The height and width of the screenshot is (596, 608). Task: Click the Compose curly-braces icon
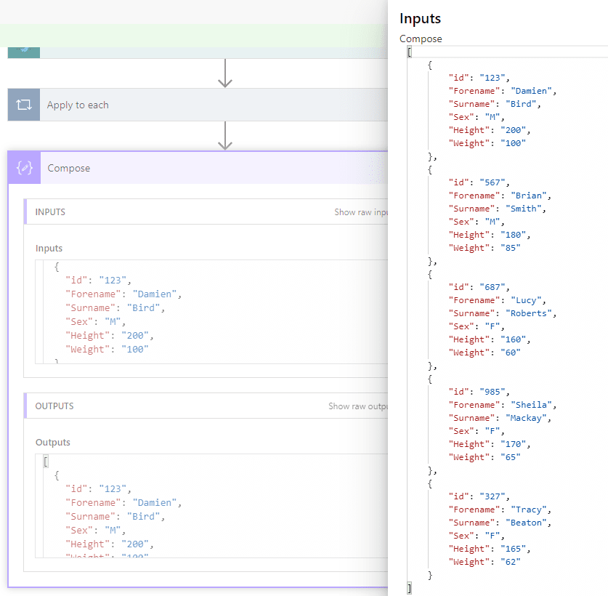coord(24,168)
